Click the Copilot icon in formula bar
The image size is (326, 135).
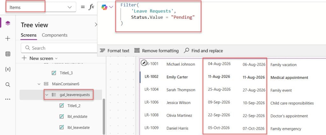(x=104, y=7)
